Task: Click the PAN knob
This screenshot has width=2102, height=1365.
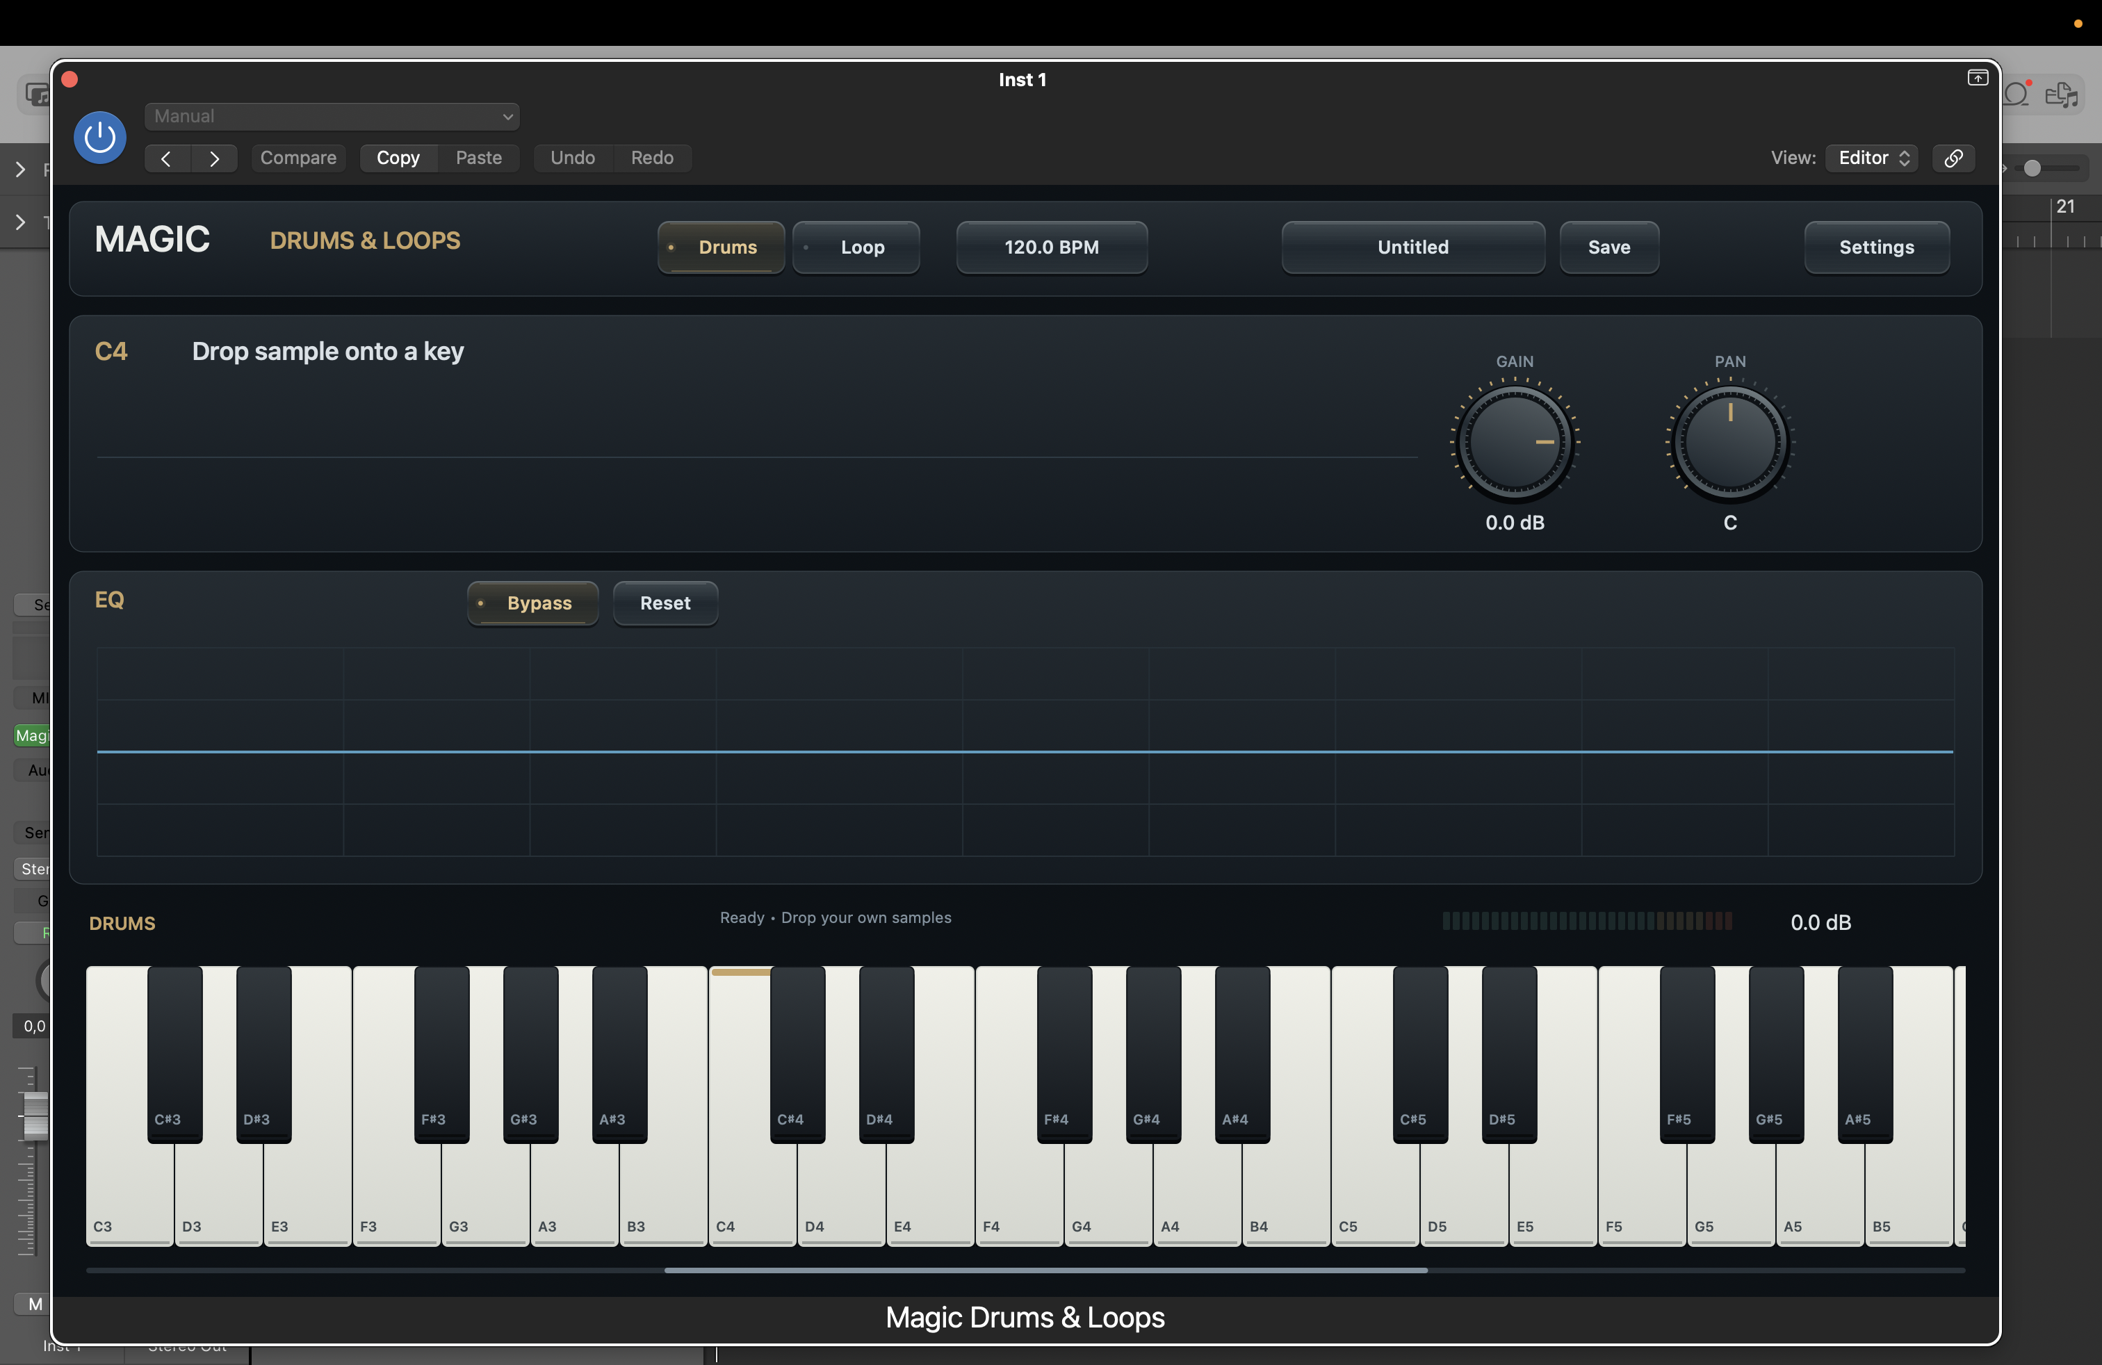Action: point(1730,441)
